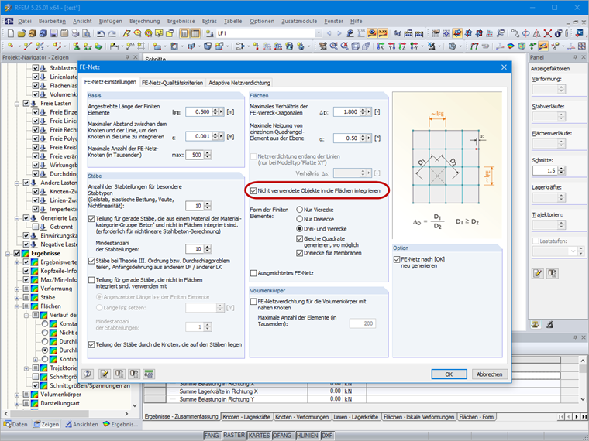Click the table layout icon beside the Panel pencil
This screenshot has width=589, height=441.
click(552, 273)
